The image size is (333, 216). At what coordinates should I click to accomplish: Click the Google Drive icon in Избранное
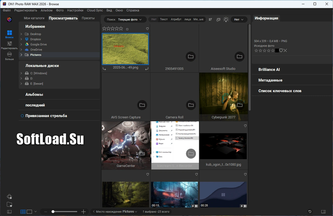click(x=27, y=44)
